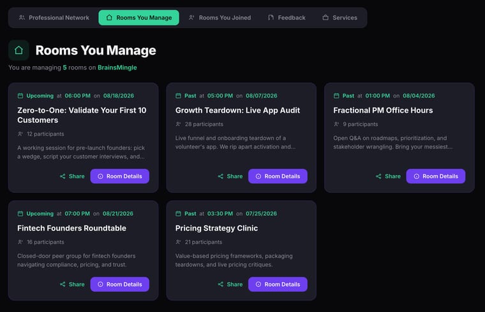
Task: Open Room Details for Zero-to-One session
Action: pos(120,176)
